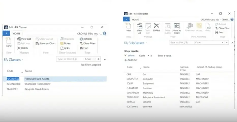Screen dimensions: 237x122
Task: Select HOME tab in FA Classes window
Action: (17, 34)
